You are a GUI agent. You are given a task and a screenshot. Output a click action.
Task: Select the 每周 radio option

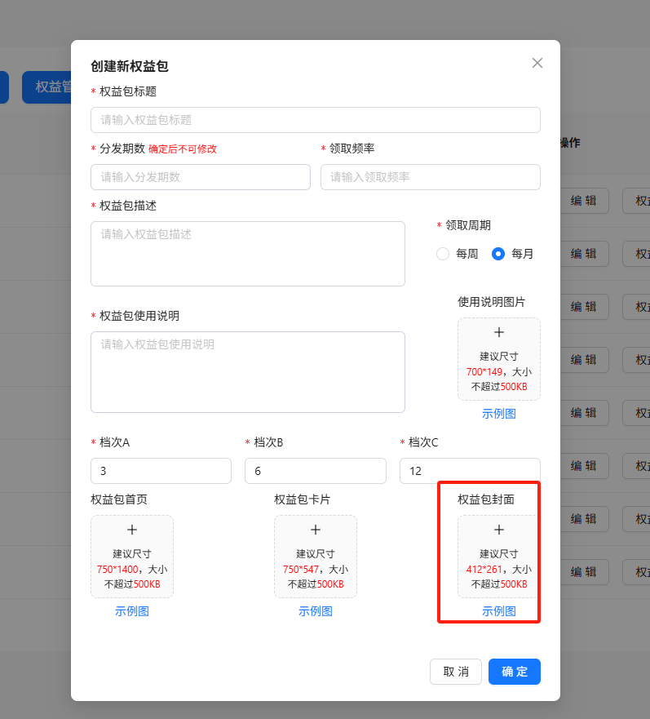coord(444,254)
